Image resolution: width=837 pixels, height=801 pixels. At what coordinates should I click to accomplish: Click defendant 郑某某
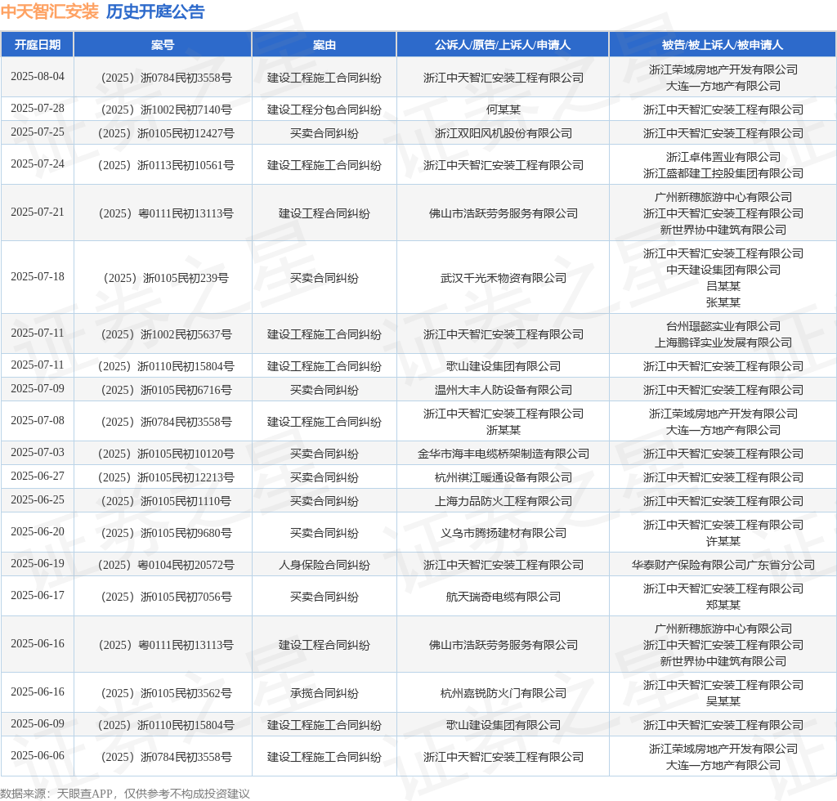click(x=723, y=605)
